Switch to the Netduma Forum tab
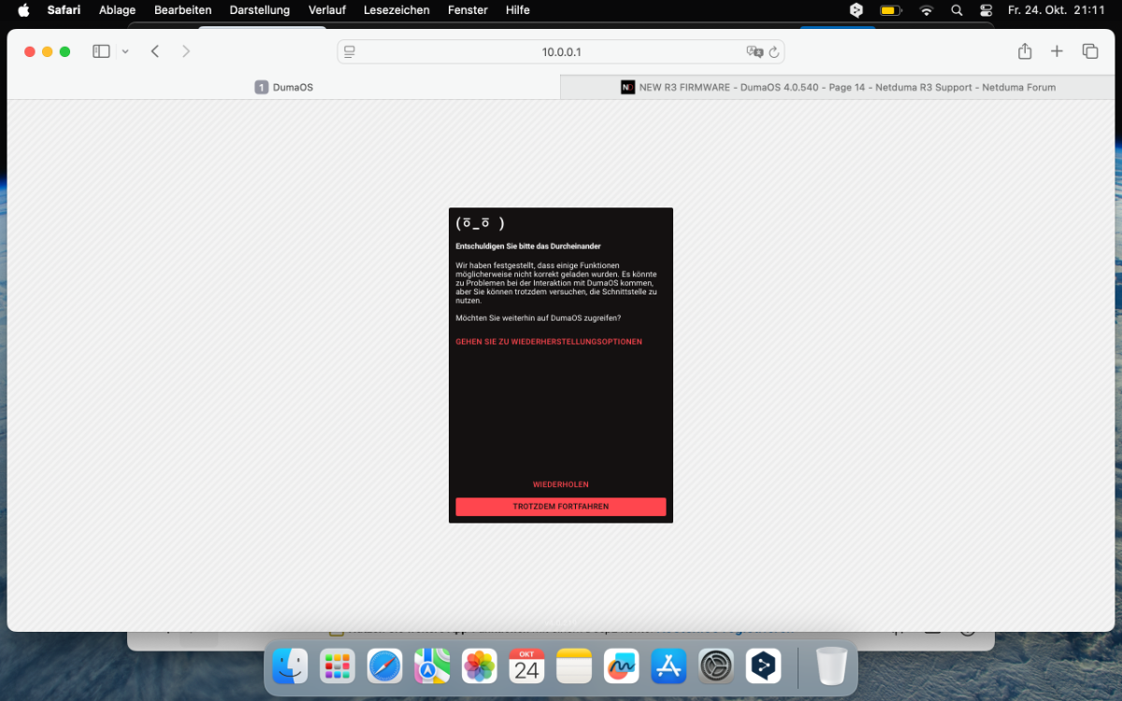Image resolution: width=1122 pixels, height=701 pixels. [837, 87]
